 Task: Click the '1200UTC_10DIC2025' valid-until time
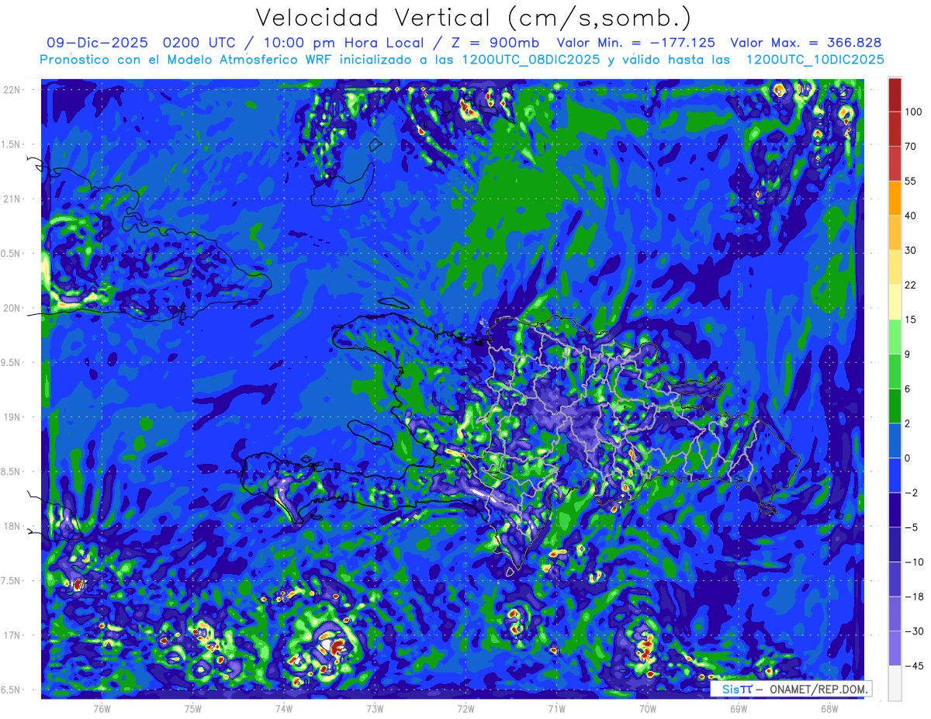(x=815, y=60)
